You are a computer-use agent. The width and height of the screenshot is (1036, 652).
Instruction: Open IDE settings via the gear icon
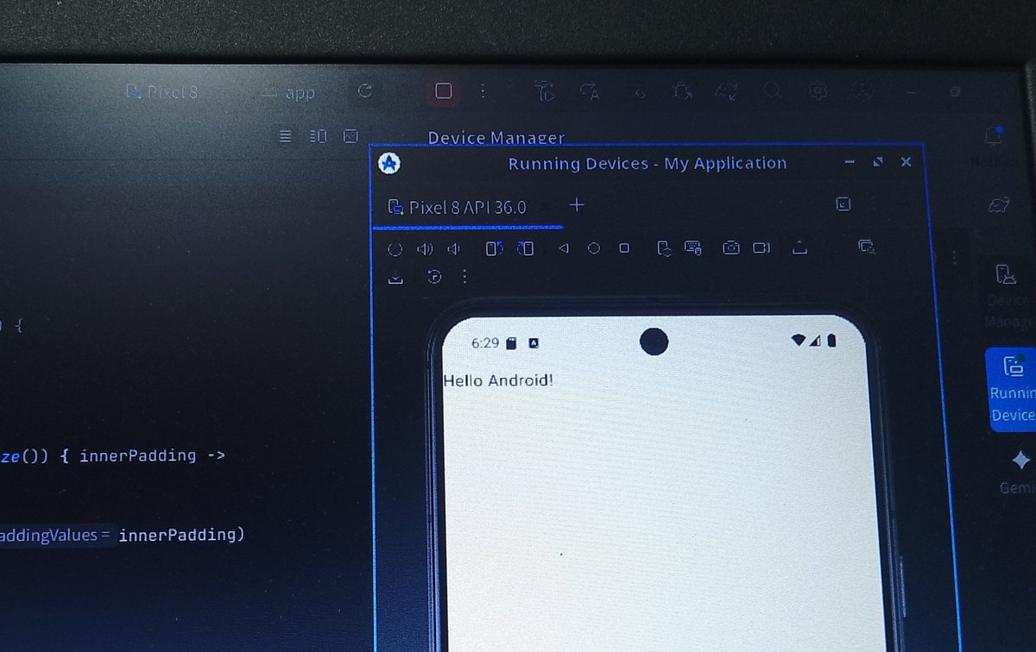[x=818, y=91]
